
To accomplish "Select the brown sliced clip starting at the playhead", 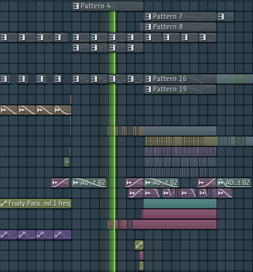I will 126,131.
